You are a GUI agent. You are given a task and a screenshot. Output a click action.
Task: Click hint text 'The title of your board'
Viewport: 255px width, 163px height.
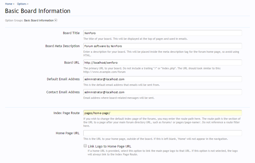click(x=135, y=39)
